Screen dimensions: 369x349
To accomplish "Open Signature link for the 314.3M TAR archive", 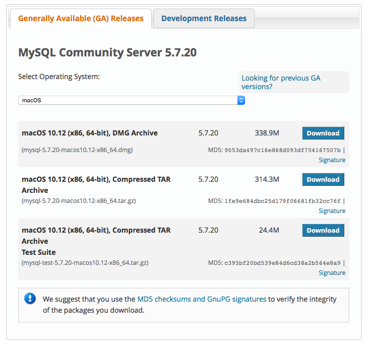I will pos(332,211).
